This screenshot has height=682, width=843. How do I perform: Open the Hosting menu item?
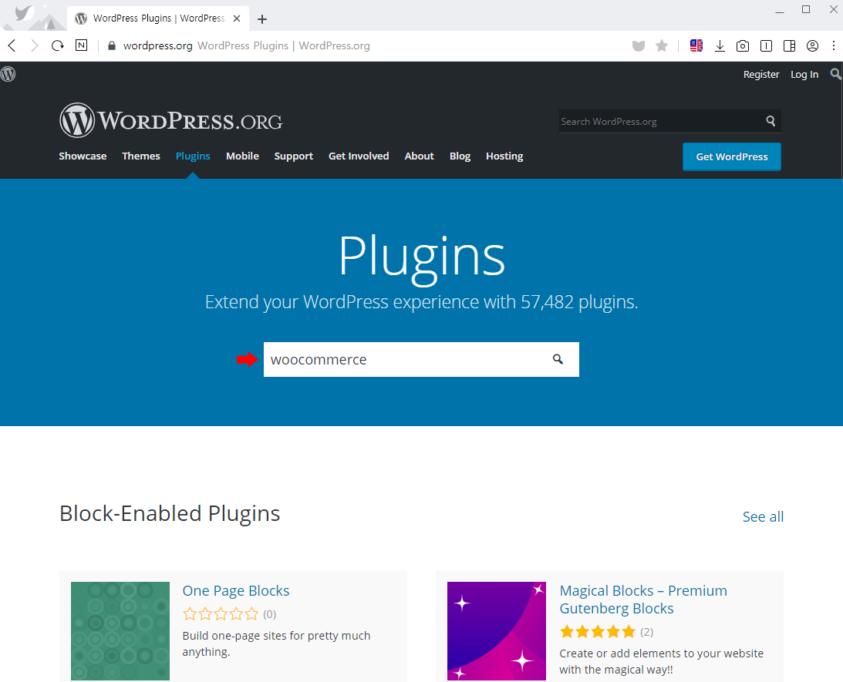click(x=504, y=156)
